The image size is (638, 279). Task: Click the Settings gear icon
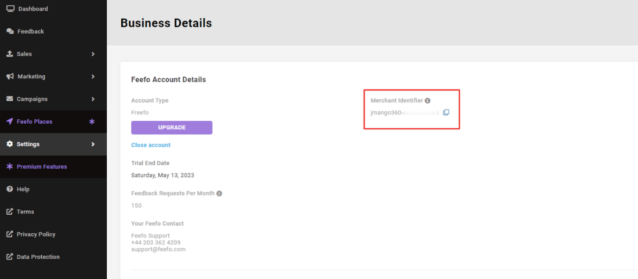tap(10, 144)
